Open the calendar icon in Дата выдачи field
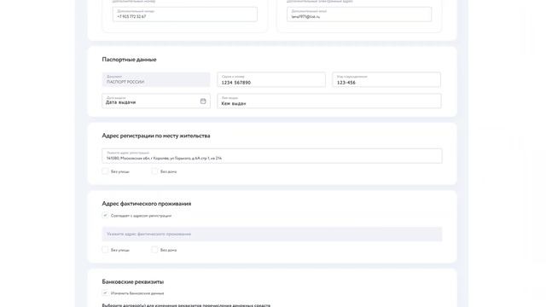 click(203, 101)
